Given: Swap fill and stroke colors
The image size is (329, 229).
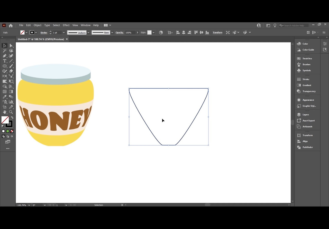Looking at the screenshot, I should pos(12,118).
